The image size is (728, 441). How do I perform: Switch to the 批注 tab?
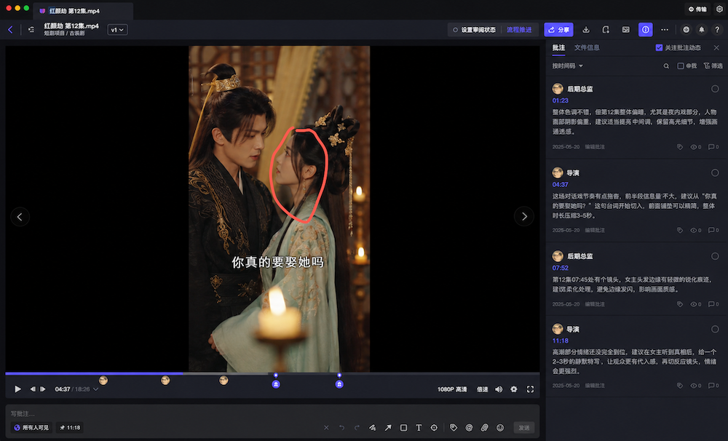click(x=558, y=47)
